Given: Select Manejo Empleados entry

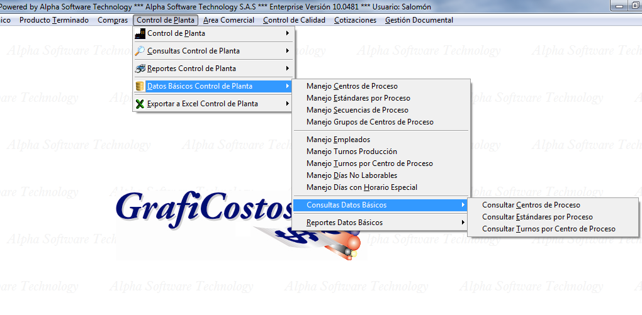Looking at the screenshot, I should 338,140.
